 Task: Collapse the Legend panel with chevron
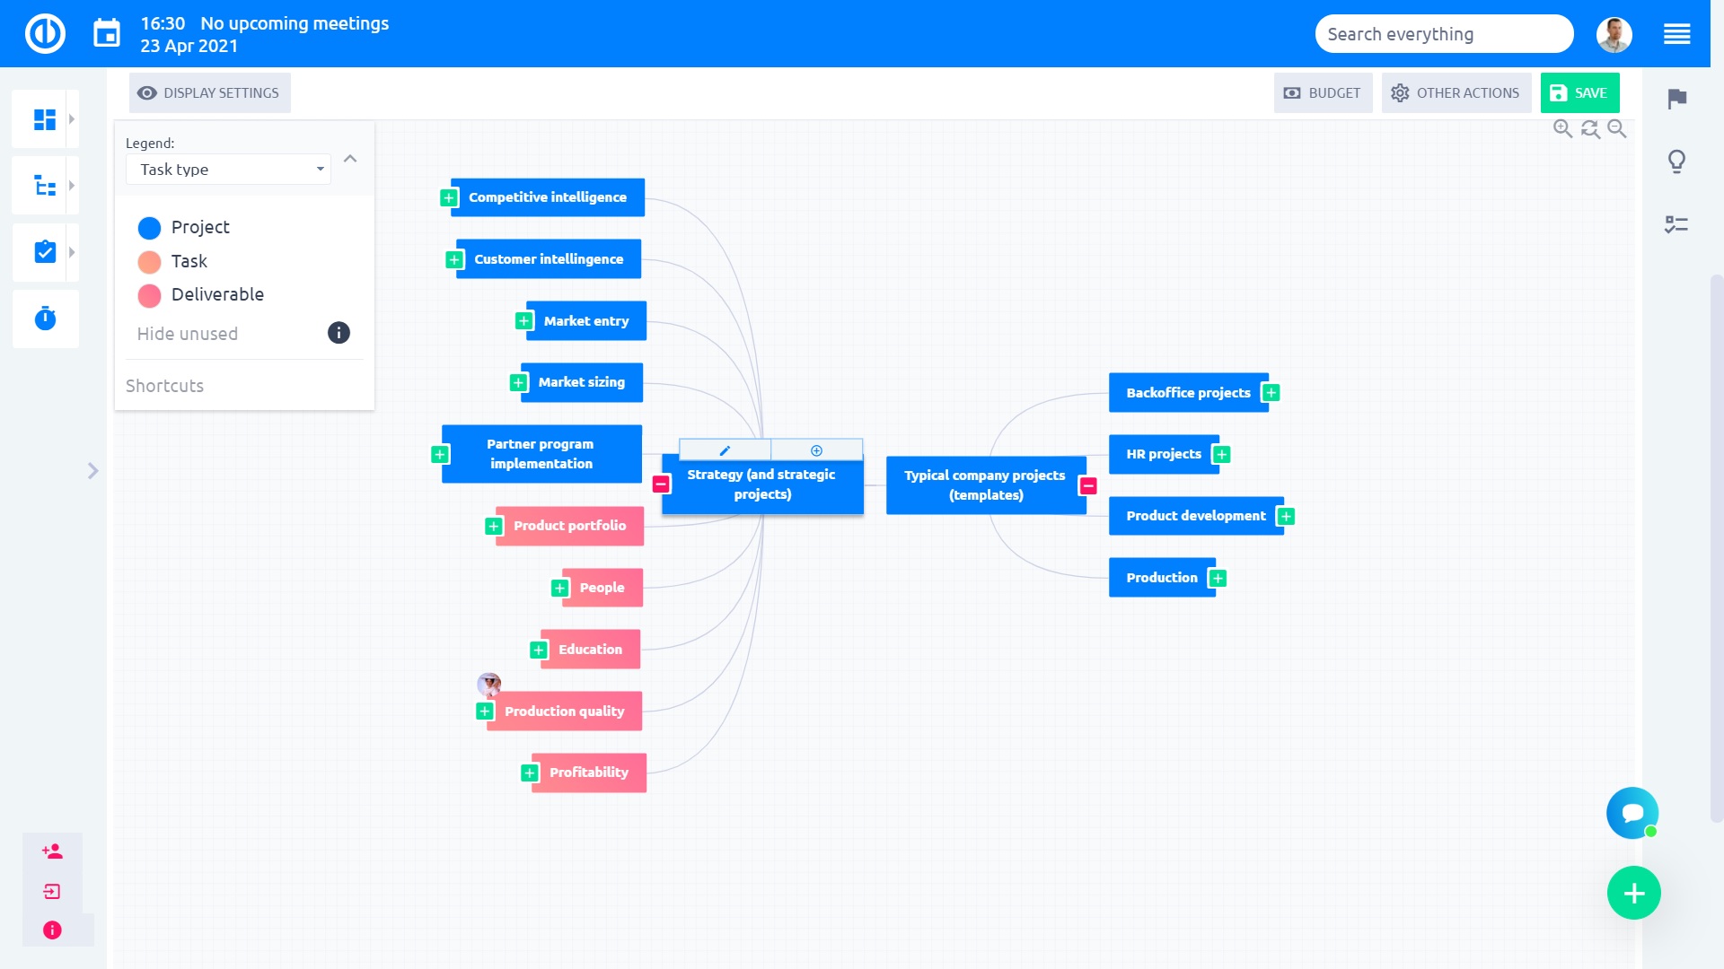pyautogui.click(x=350, y=159)
